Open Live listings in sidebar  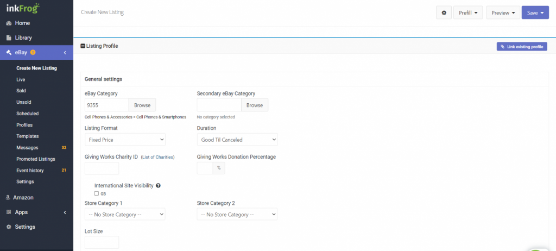click(x=21, y=79)
